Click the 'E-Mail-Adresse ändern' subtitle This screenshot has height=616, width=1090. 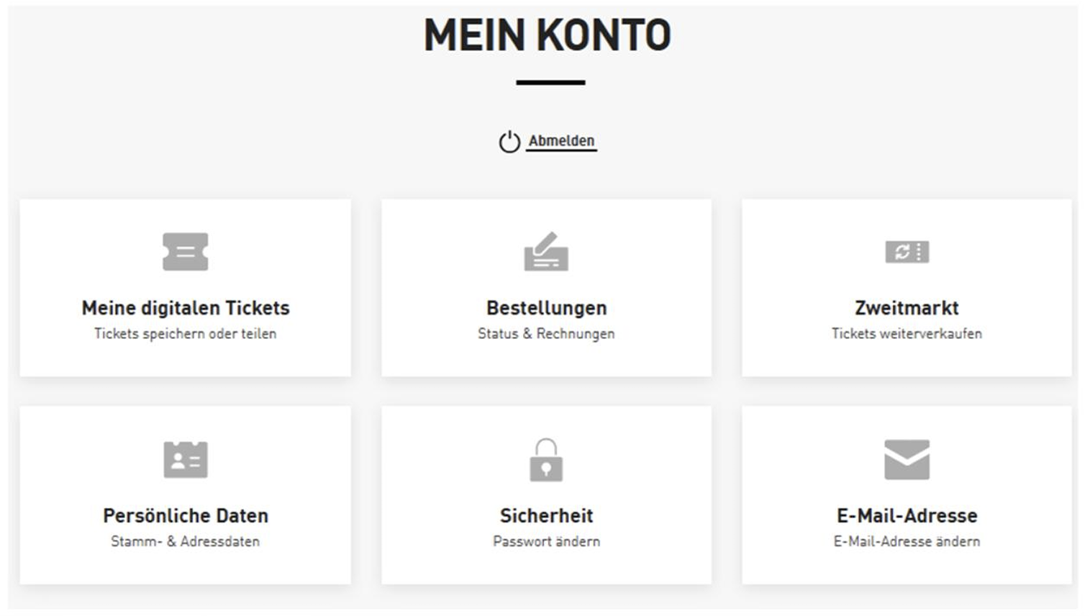click(x=907, y=541)
